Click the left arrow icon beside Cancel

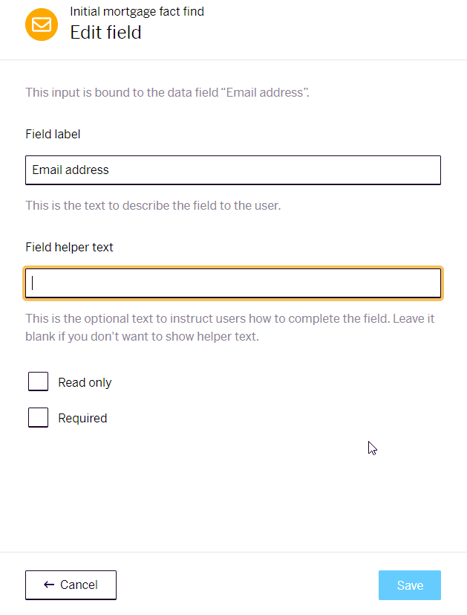[x=49, y=585]
